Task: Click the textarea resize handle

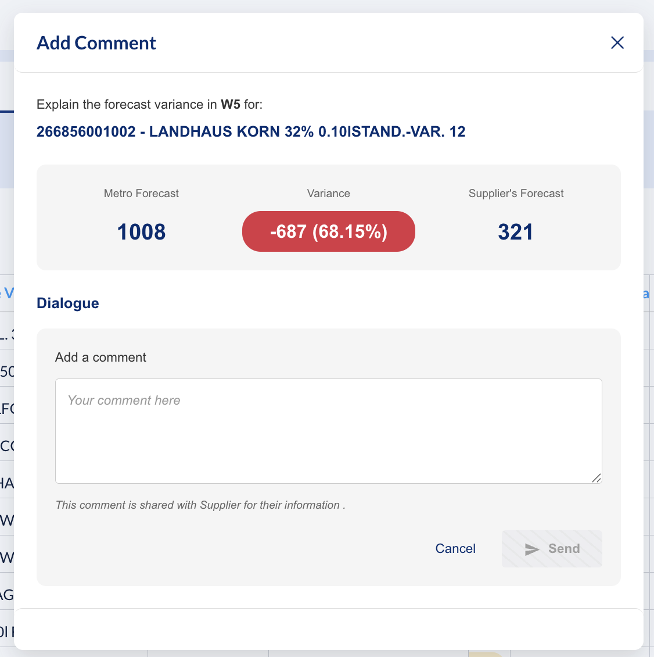Action: pyautogui.click(x=597, y=478)
